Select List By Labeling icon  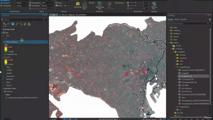coord(25,24)
